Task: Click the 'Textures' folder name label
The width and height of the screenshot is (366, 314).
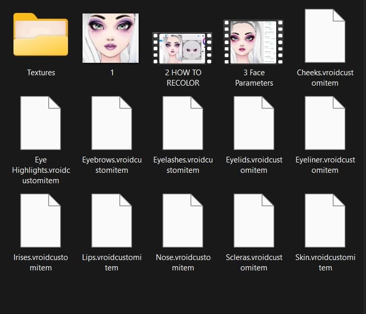Action: point(40,73)
